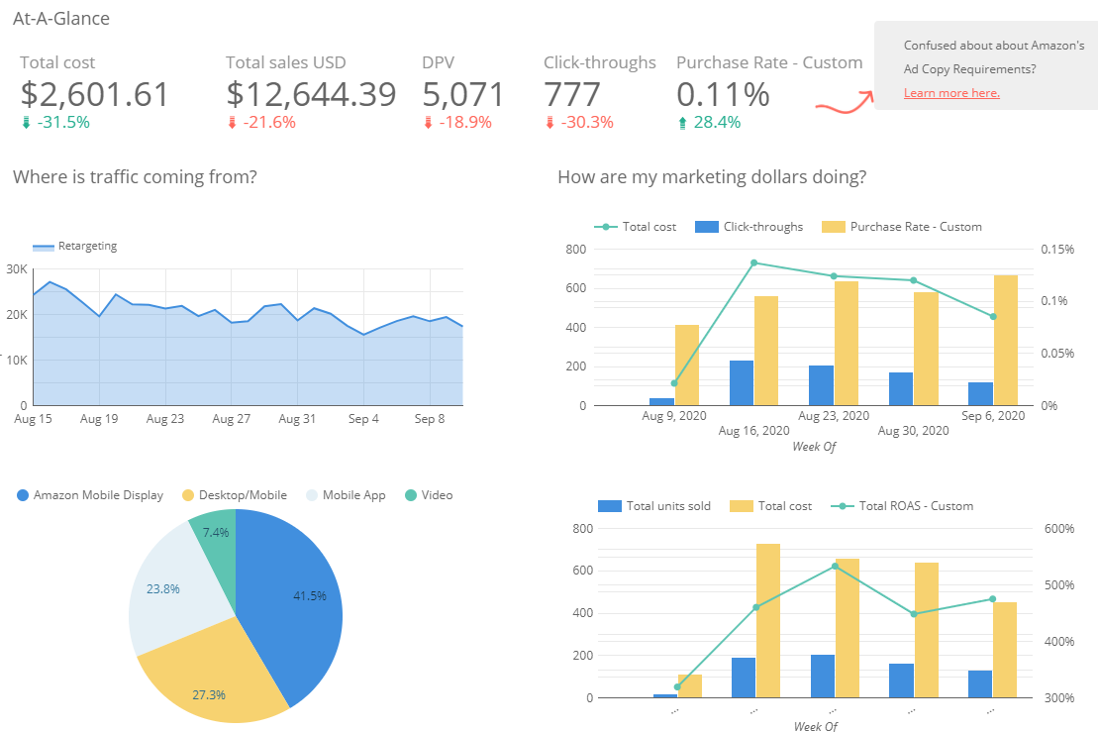Click the 'Sep 8' date on traffic chart
1098x732 pixels.
click(430, 419)
